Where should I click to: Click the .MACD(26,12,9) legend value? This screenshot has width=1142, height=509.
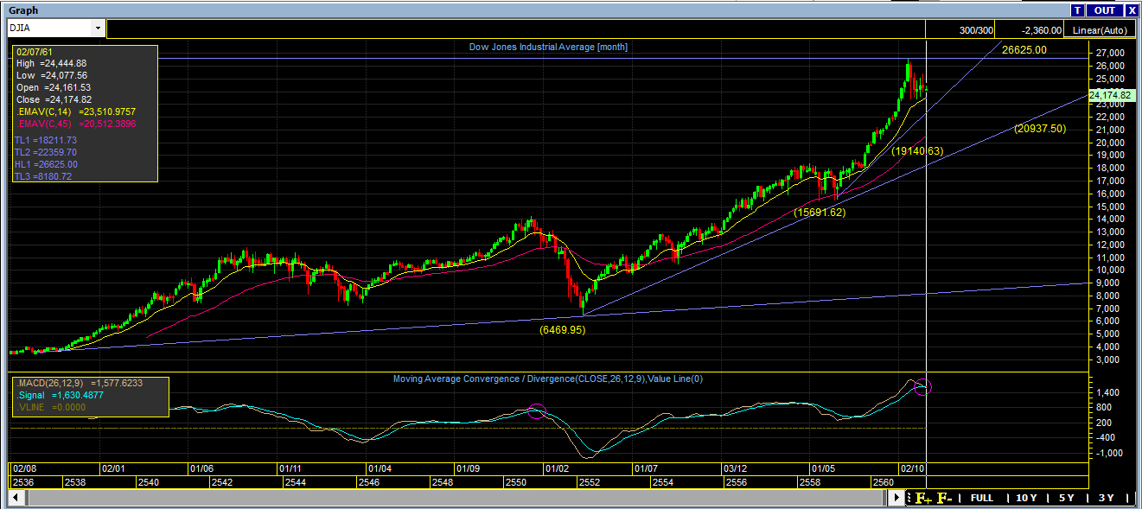[80, 383]
